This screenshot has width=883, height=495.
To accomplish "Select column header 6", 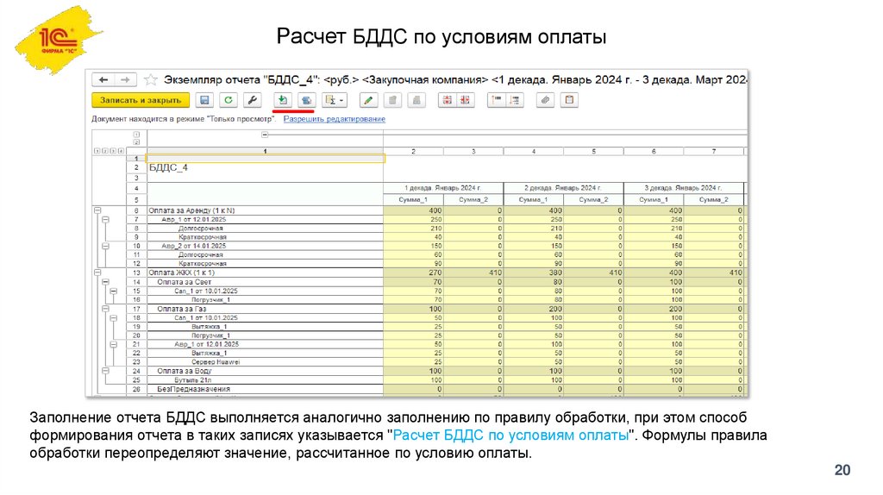I will click(x=654, y=151).
